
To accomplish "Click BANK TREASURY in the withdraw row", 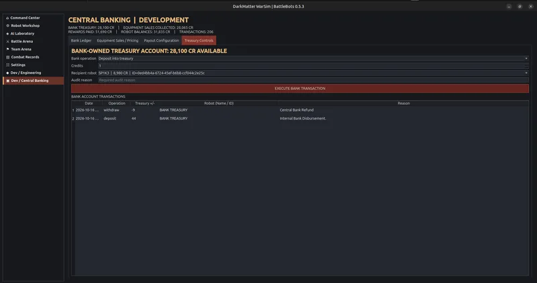I will click(173, 110).
